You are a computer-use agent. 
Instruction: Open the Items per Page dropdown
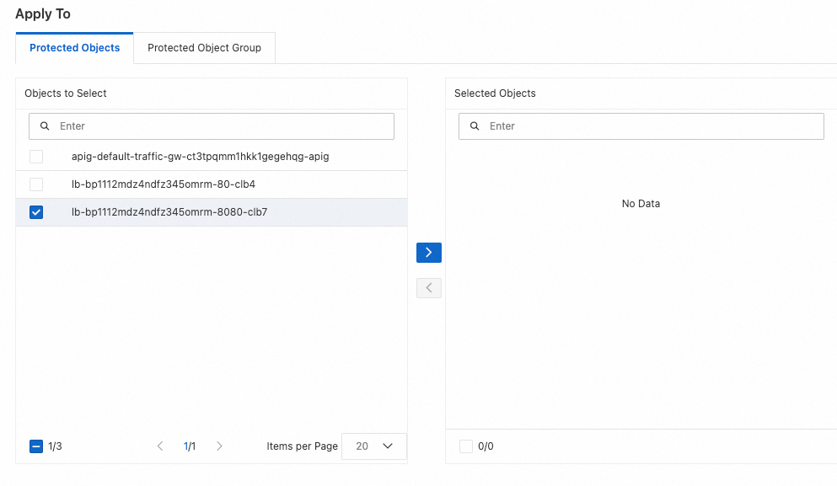click(373, 446)
